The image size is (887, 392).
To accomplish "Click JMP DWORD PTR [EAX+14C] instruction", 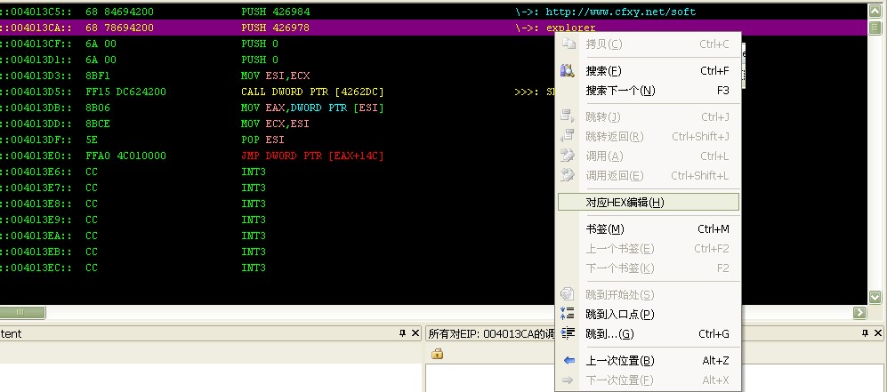I will 312,156.
